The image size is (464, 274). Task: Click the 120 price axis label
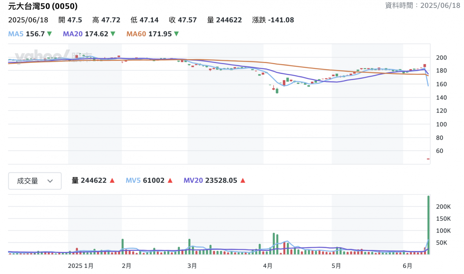(x=442, y=111)
